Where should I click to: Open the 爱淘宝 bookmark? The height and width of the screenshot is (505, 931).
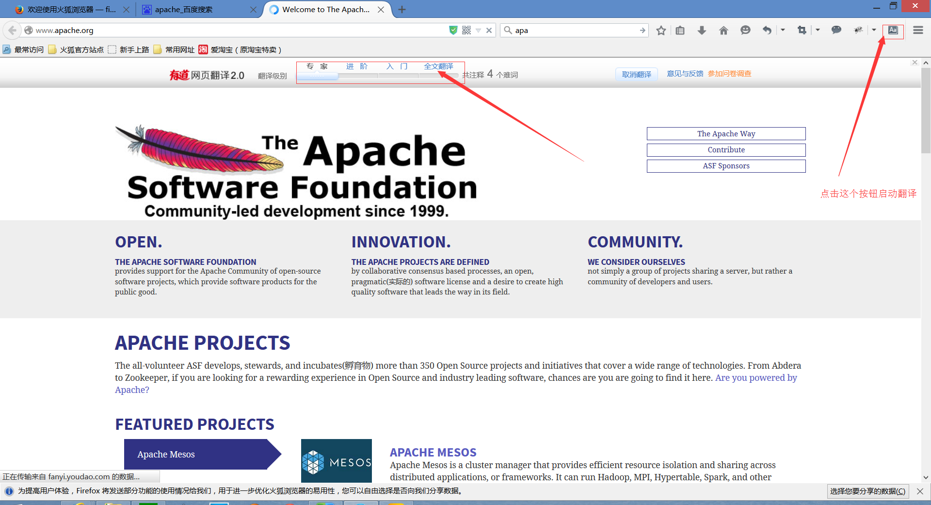[240, 49]
